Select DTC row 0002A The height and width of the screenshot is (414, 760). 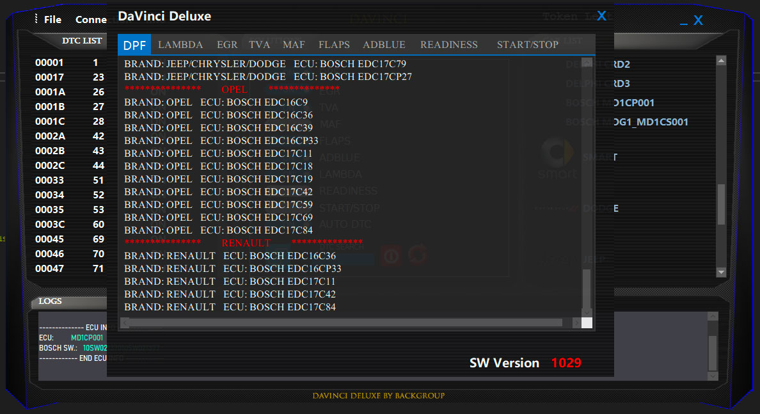click(x=70, y=136)
